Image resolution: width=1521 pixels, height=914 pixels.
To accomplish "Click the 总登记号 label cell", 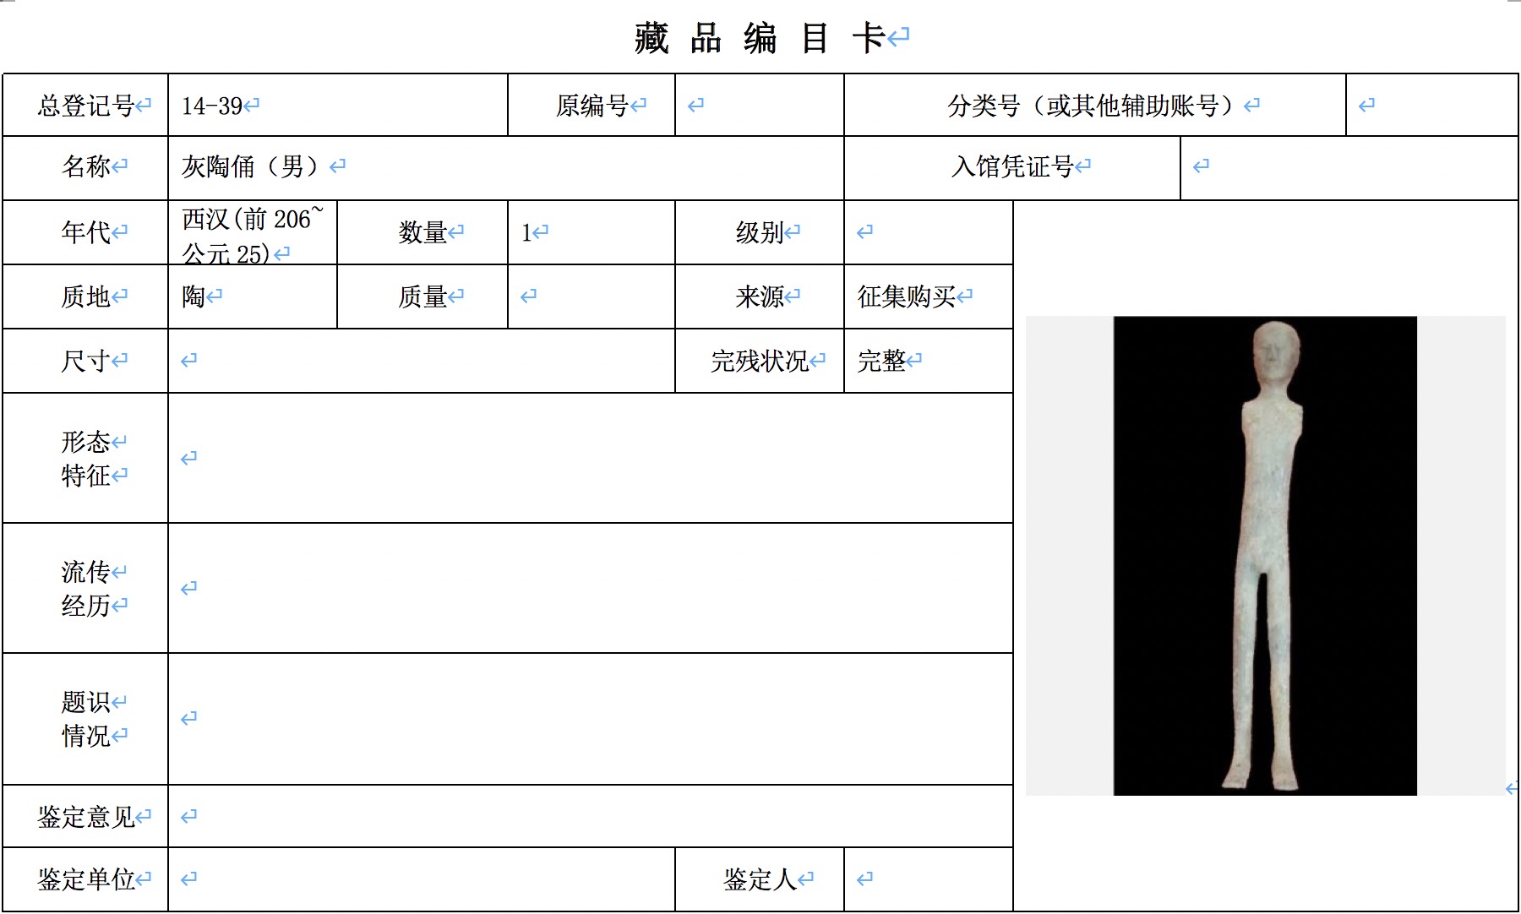I will click(85, 105).
